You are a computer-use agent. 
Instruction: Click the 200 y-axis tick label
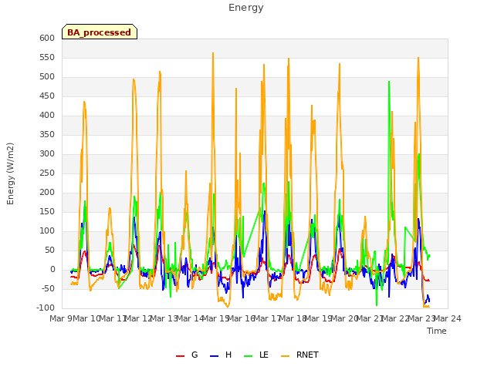coord(47,192)
